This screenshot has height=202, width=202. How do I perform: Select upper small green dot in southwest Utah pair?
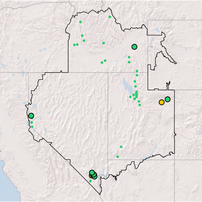tap(121, 147)
